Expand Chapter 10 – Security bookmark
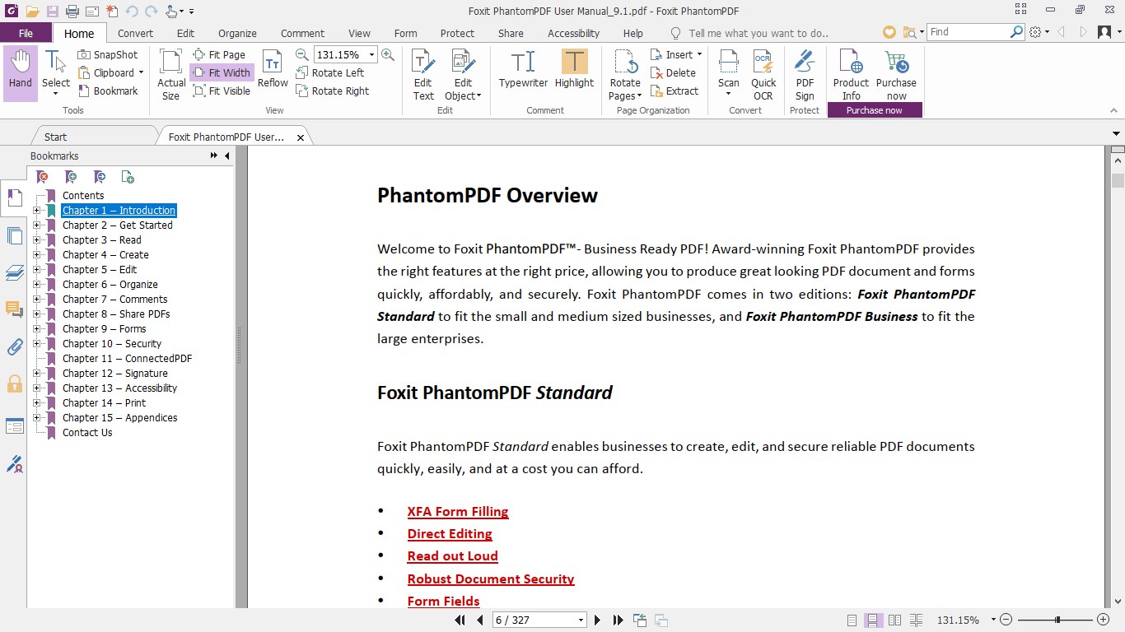Screen dimensions: 1125x632 pos(36,344)
